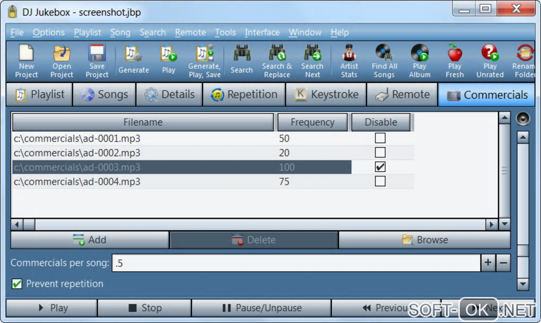Open the Song menu
541x323 pixels.
point(120,32)
